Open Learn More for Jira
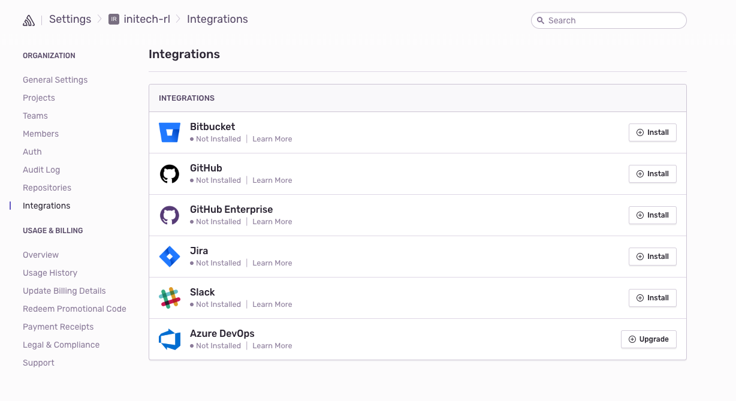Viewport: 736px width, 401px height. tap(272, 263)
